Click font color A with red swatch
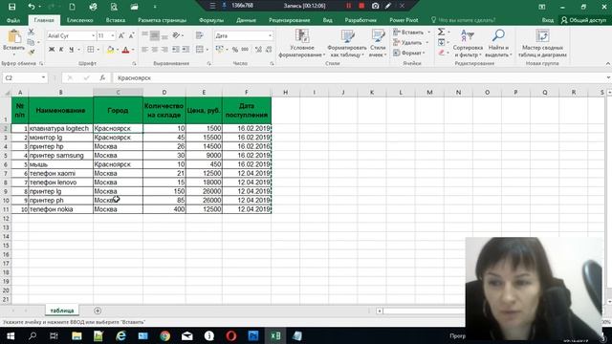Viewport: 612px width, 344px height. click(125, 50)
